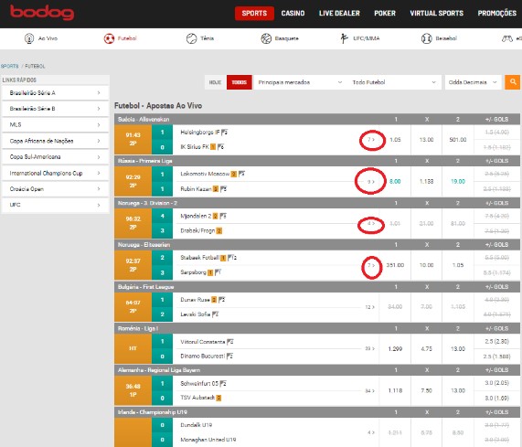This screenshot has height=447, width=522.
Task: Choose the Futebol soccer ball icon
Action: tap(109, 38)
